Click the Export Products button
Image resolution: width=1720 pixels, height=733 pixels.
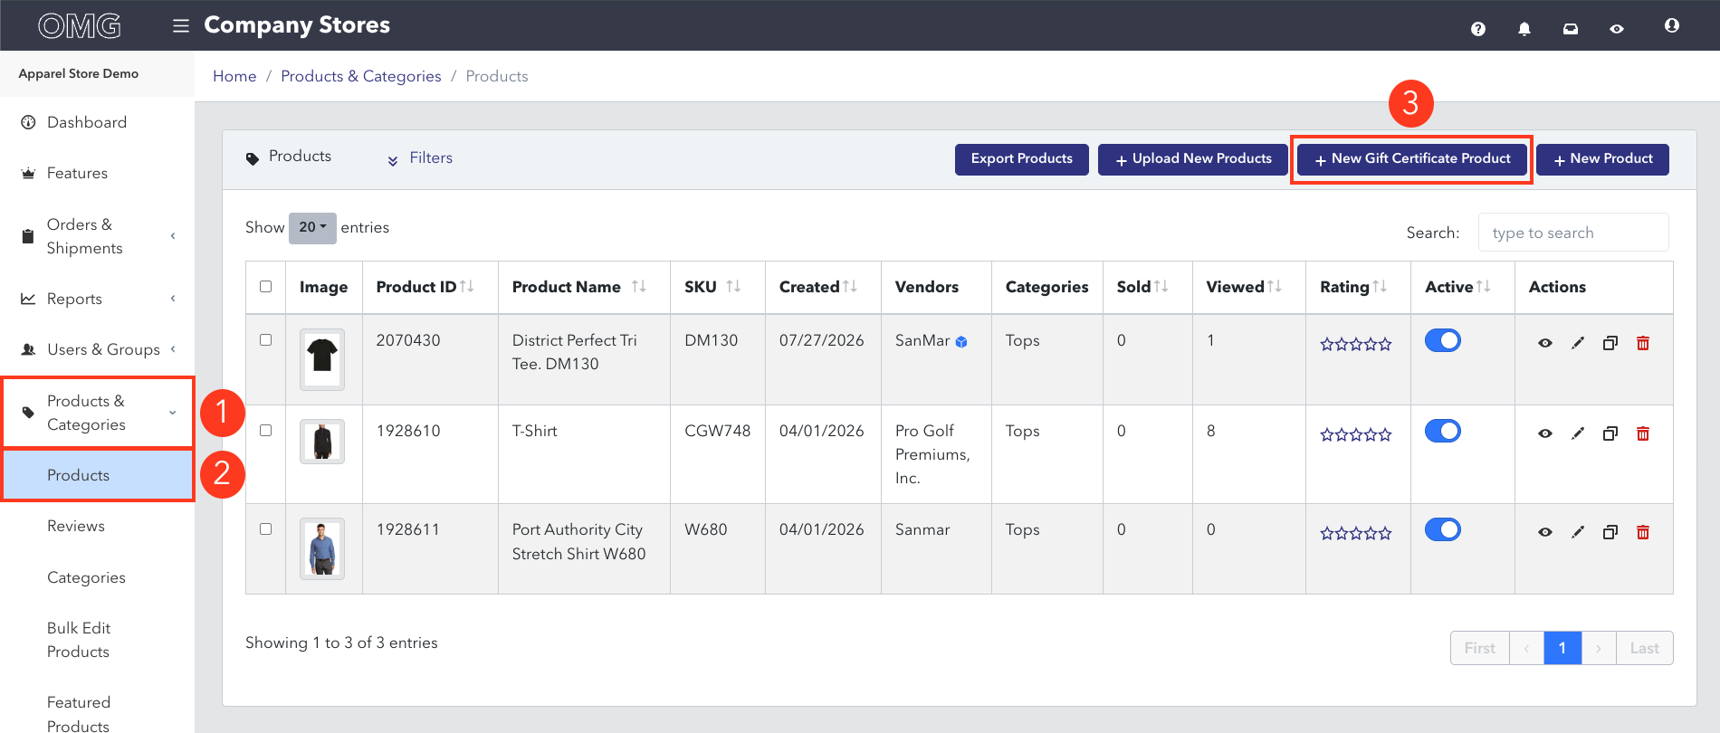click(x=1022, y=159)
